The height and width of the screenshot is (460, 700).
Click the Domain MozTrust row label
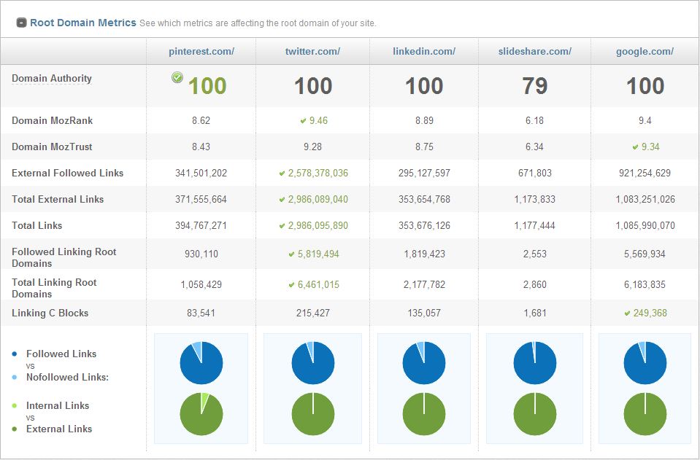52,147
